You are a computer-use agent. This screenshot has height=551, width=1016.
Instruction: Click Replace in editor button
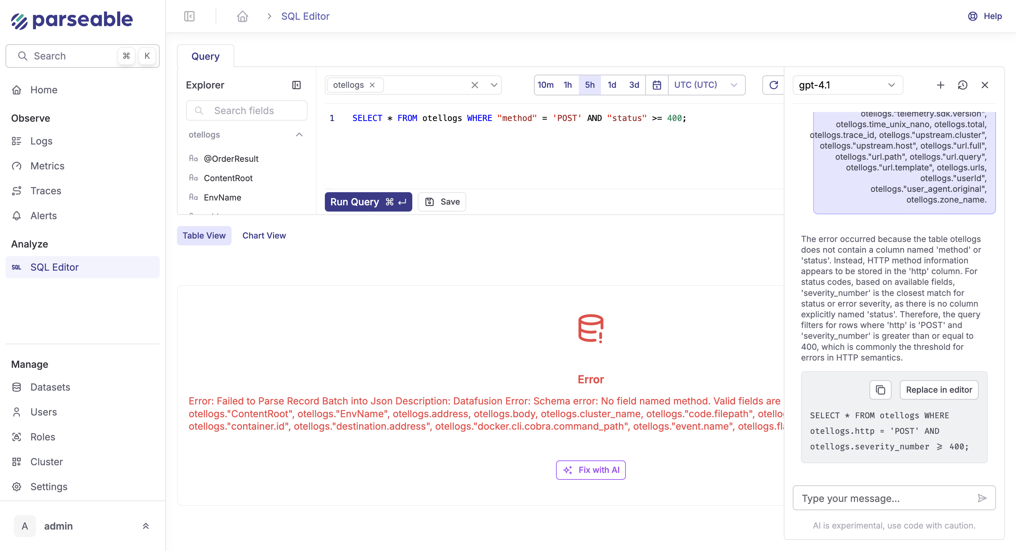pyautogui.click(x=939, y=390)
